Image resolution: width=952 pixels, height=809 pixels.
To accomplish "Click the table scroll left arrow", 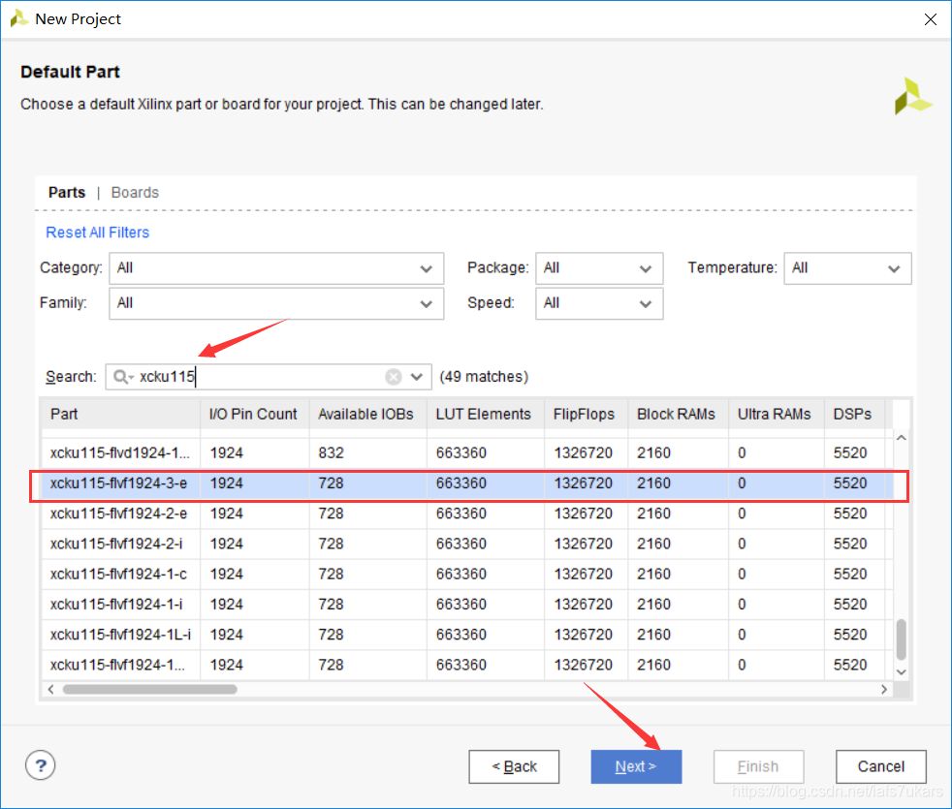I will pyautogui.click(x=51, y=690).
